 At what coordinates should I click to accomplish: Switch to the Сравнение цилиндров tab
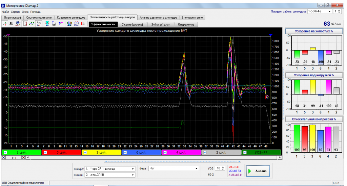[71, 18]
